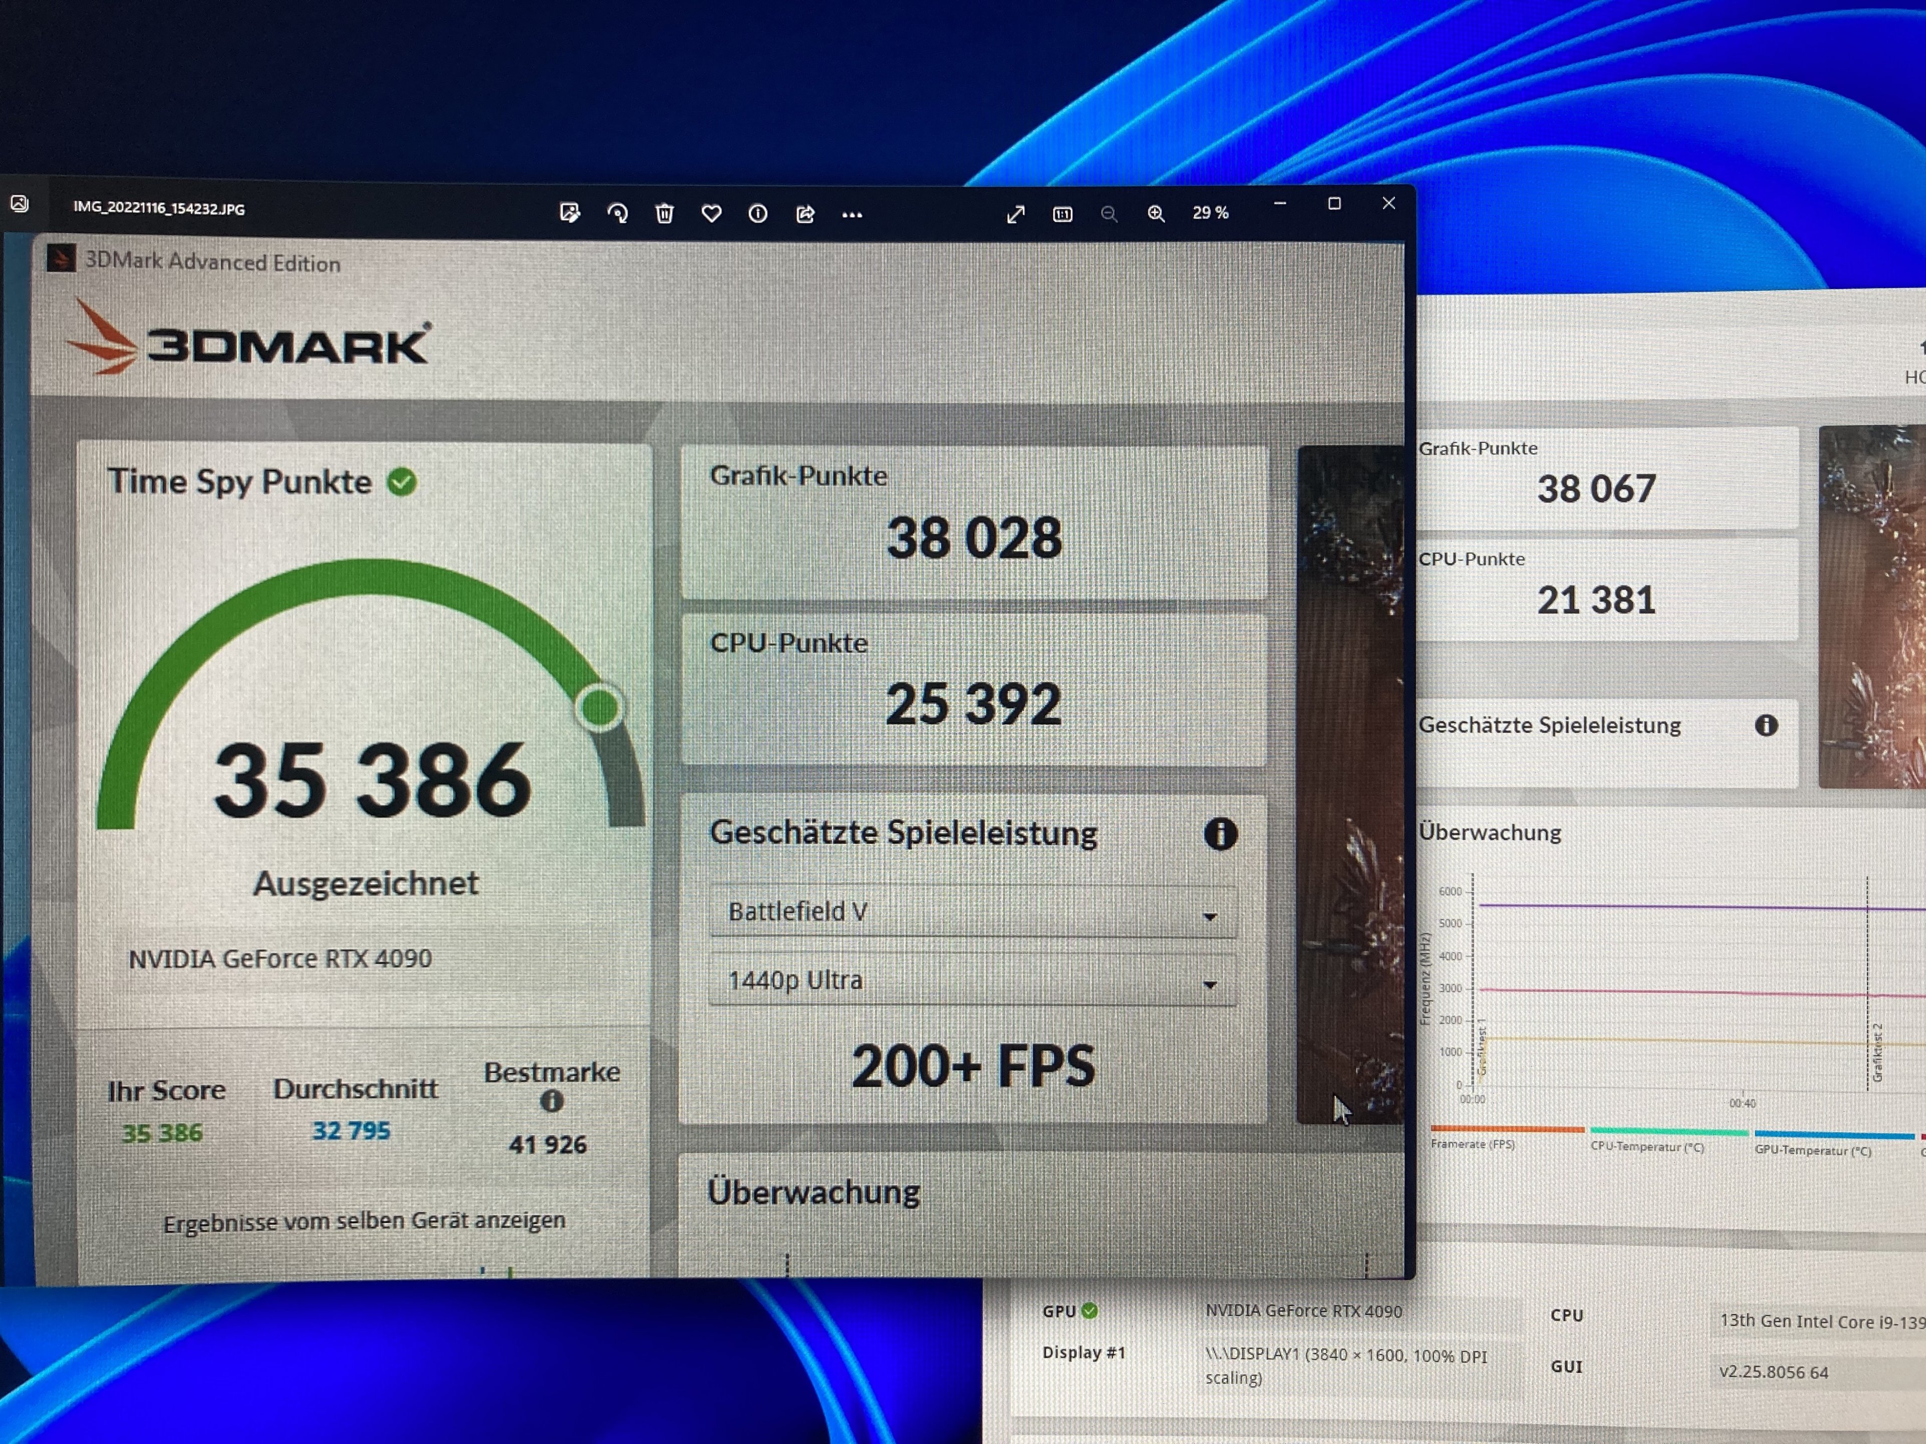The height and width of the screenshot is (1444, 1926).
Task: Click the green GPU validation checkmark
Action: [x=1089, y=1311]
